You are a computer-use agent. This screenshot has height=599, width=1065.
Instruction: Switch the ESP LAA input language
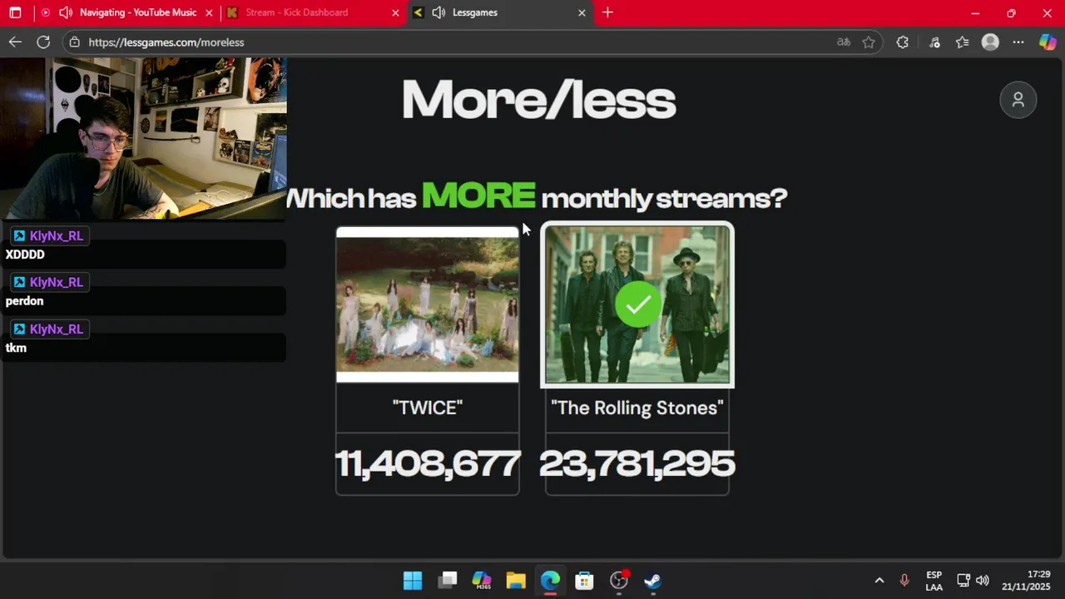coord(934,581)
